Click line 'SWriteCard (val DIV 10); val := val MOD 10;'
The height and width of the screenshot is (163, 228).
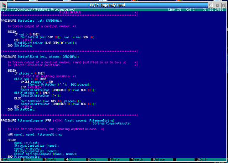coord(57,37)
